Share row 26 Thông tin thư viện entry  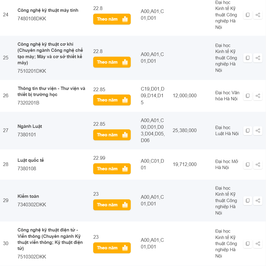258,96
